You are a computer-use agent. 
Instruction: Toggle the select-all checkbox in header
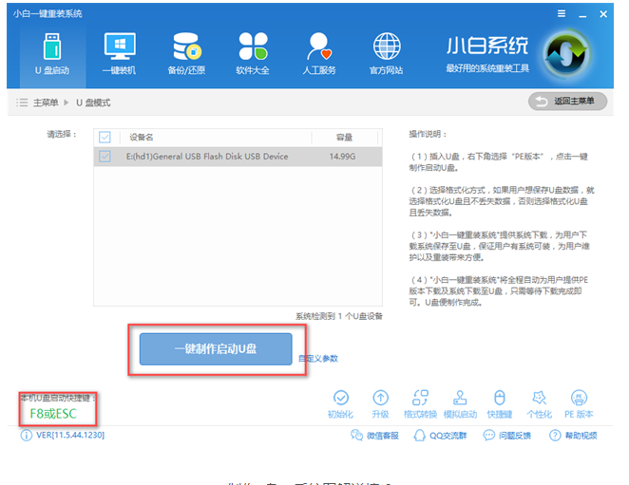click(x=105, y=138)
